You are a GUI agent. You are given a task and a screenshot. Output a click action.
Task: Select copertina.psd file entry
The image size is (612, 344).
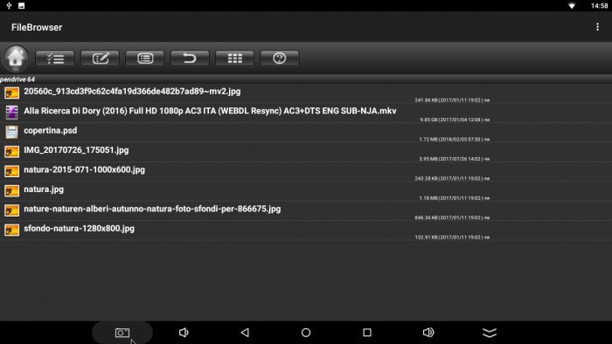pyautogui.click(x=306, y=133)
